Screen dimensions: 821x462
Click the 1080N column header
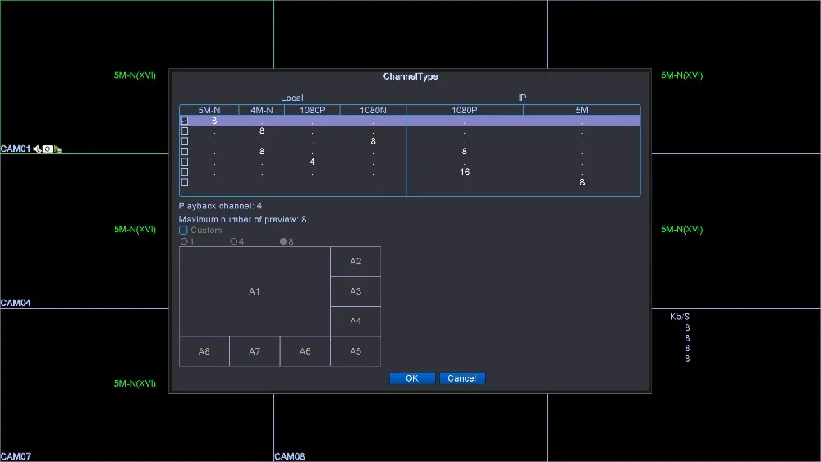coord(373,110)
